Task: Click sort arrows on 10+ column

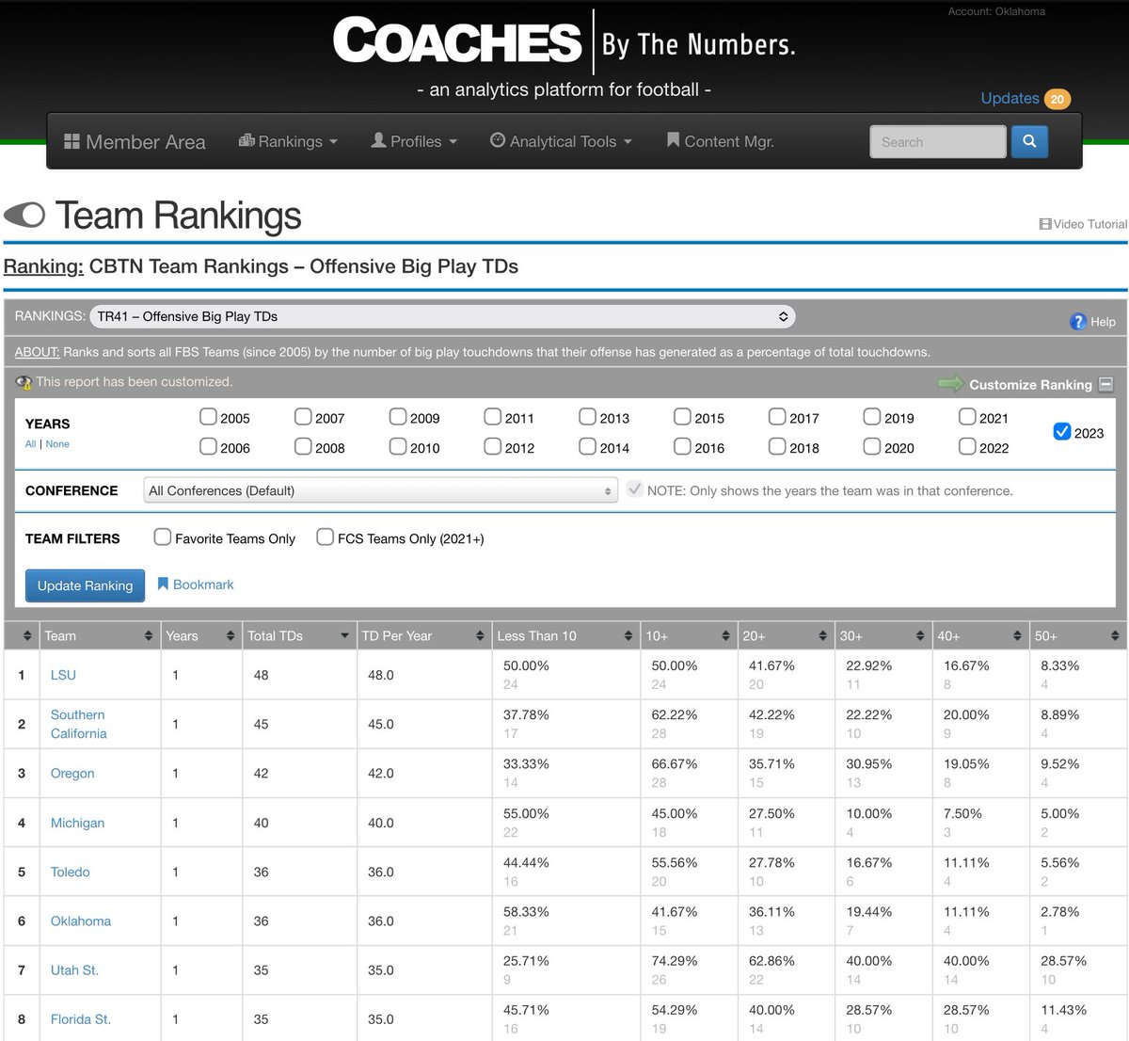Action: 725,636
